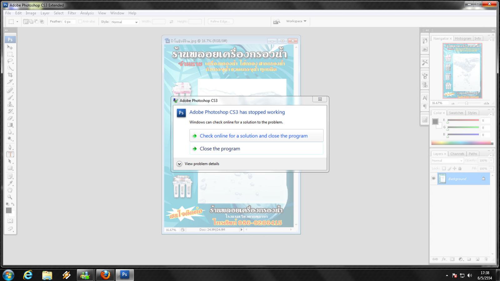This screenshot has width=500, height=281.
Task: Open the Fill slider arrow
Action: coord(491,168)
